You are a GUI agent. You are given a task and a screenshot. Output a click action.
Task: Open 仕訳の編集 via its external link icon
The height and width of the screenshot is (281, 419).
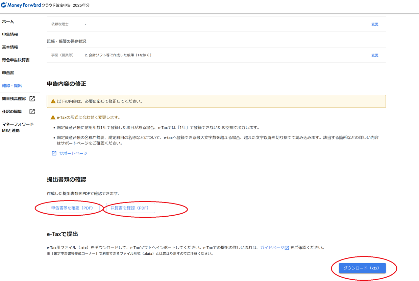(32, 111)
